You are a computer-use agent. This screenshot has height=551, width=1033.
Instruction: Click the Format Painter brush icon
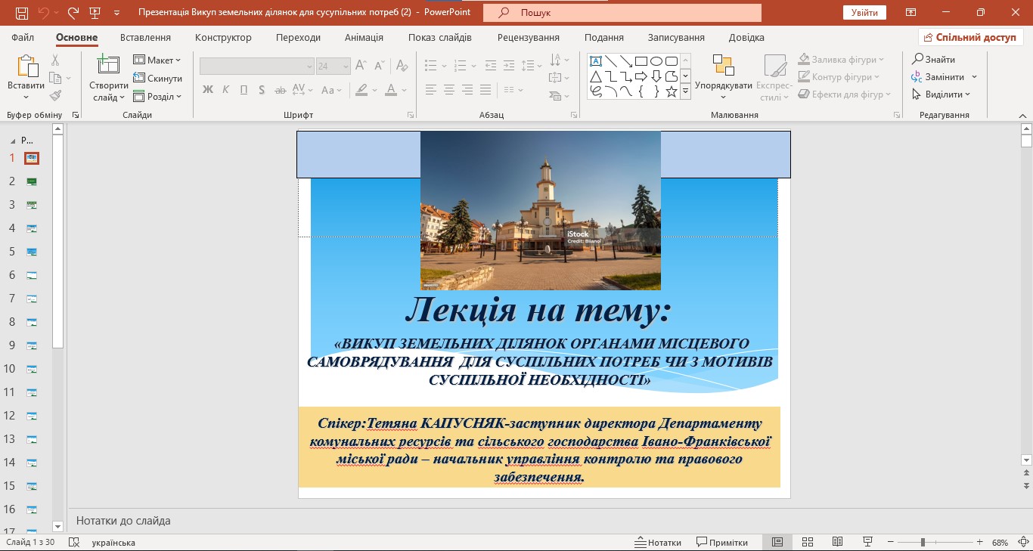(x=55, y=96)
